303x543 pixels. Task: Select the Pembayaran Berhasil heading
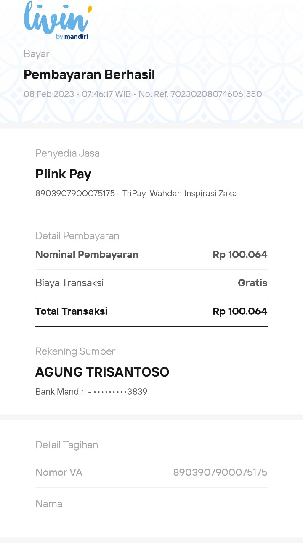pyautogui.click(x=89, y=75)
